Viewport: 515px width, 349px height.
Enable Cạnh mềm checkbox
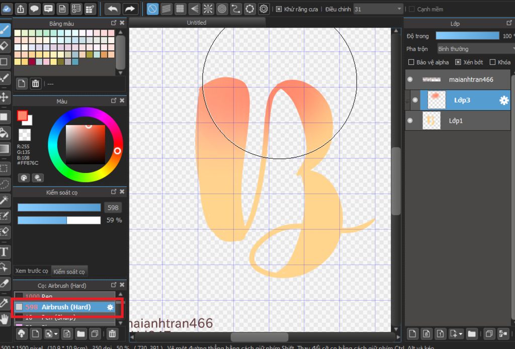[x=411, y=9]
